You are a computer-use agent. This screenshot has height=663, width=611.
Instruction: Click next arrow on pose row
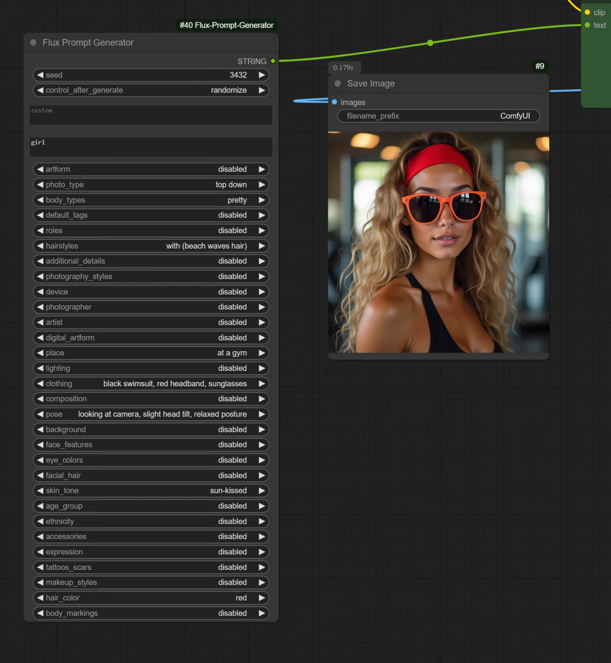262,414
